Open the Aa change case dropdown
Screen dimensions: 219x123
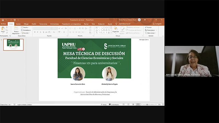coord(54,32)
